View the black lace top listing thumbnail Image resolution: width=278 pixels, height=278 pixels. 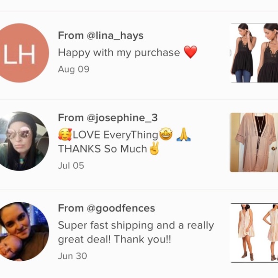(x=254, y=53)
